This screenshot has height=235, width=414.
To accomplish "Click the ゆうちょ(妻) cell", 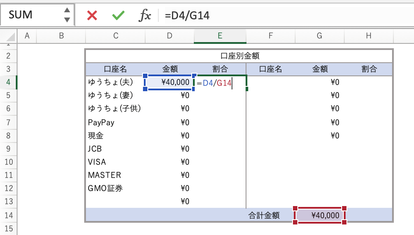I will pos(116,95).
